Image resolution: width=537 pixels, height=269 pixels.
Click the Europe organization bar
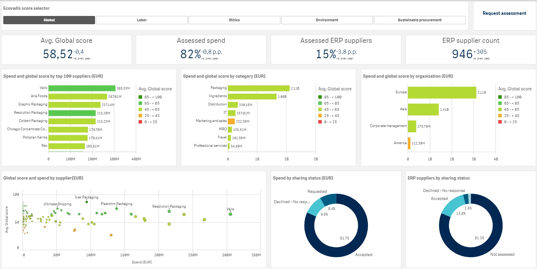(442, 93)
